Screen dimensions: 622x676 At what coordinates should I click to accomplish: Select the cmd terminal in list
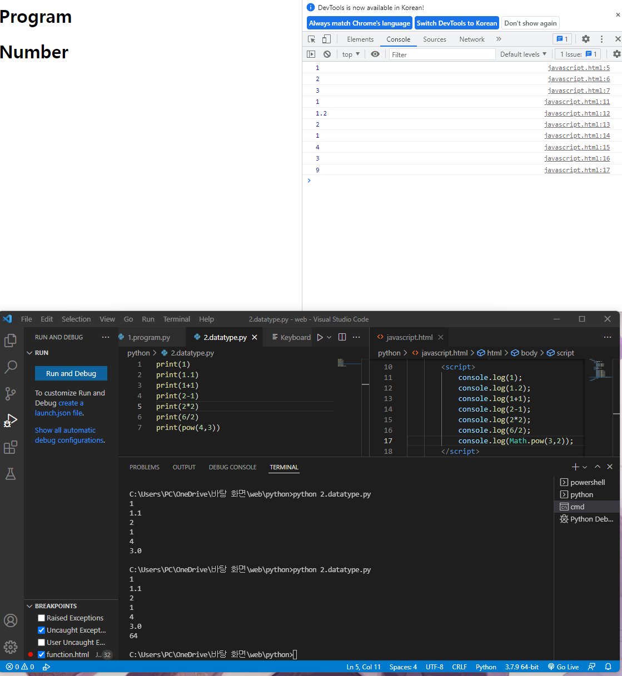(587, 507)
